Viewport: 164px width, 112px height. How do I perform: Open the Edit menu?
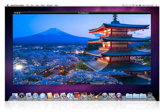32,5
